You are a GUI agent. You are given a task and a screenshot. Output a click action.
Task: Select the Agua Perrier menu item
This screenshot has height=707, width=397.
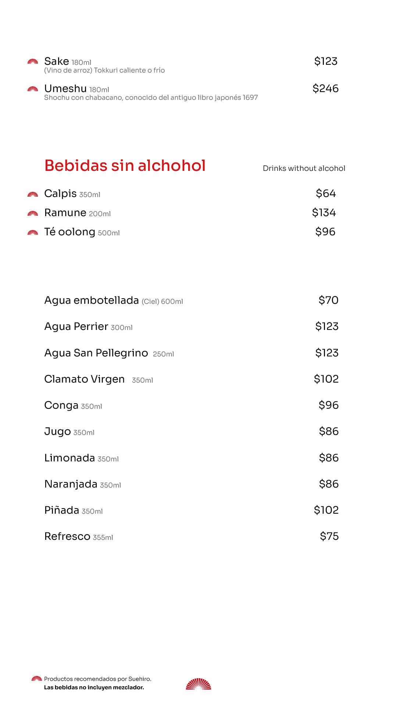pos(76,327)
